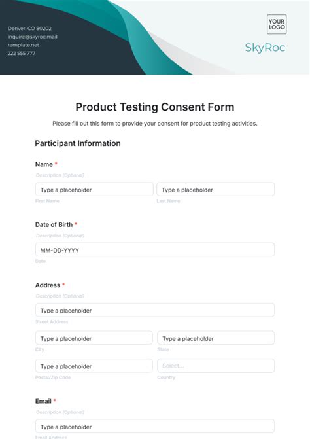Viewport: 310px width, 439px height.
Task: Click the inquire@skyroc.mail email link
Action: click(x=33, y=37)
